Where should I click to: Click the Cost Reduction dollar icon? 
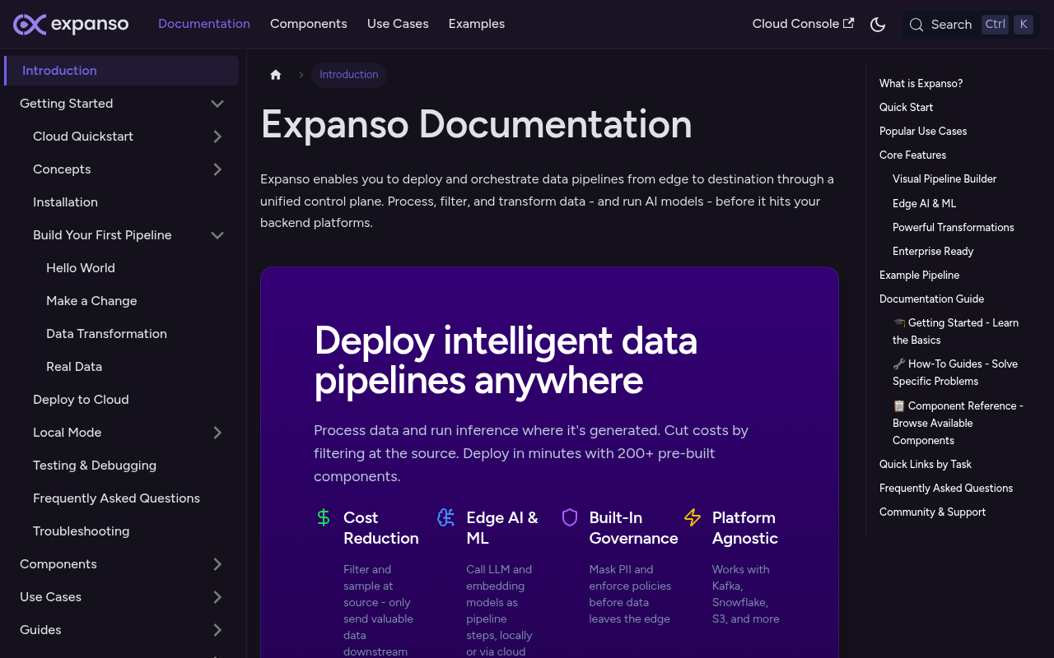[324, 517]
